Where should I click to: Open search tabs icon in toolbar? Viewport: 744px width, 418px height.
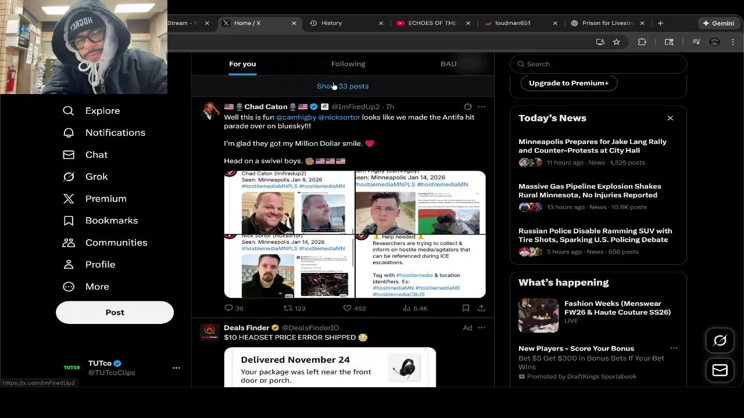click(669, 42)
